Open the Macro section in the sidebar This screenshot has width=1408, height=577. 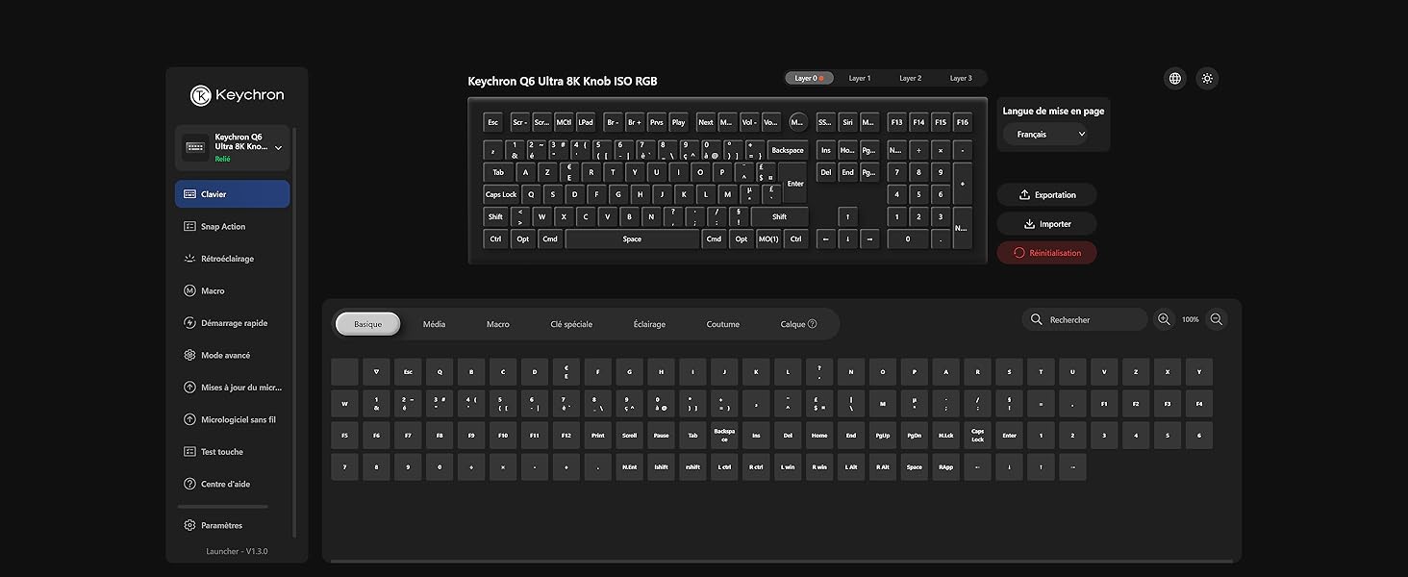point(232,290)
